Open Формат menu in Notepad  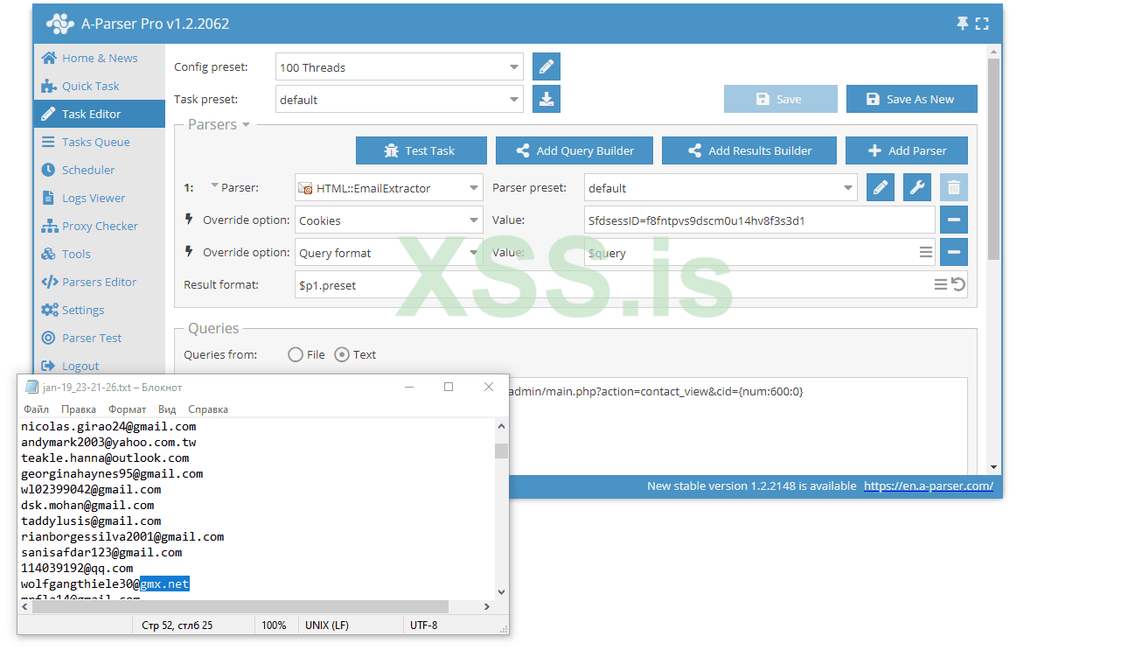(x=128, y=409)
